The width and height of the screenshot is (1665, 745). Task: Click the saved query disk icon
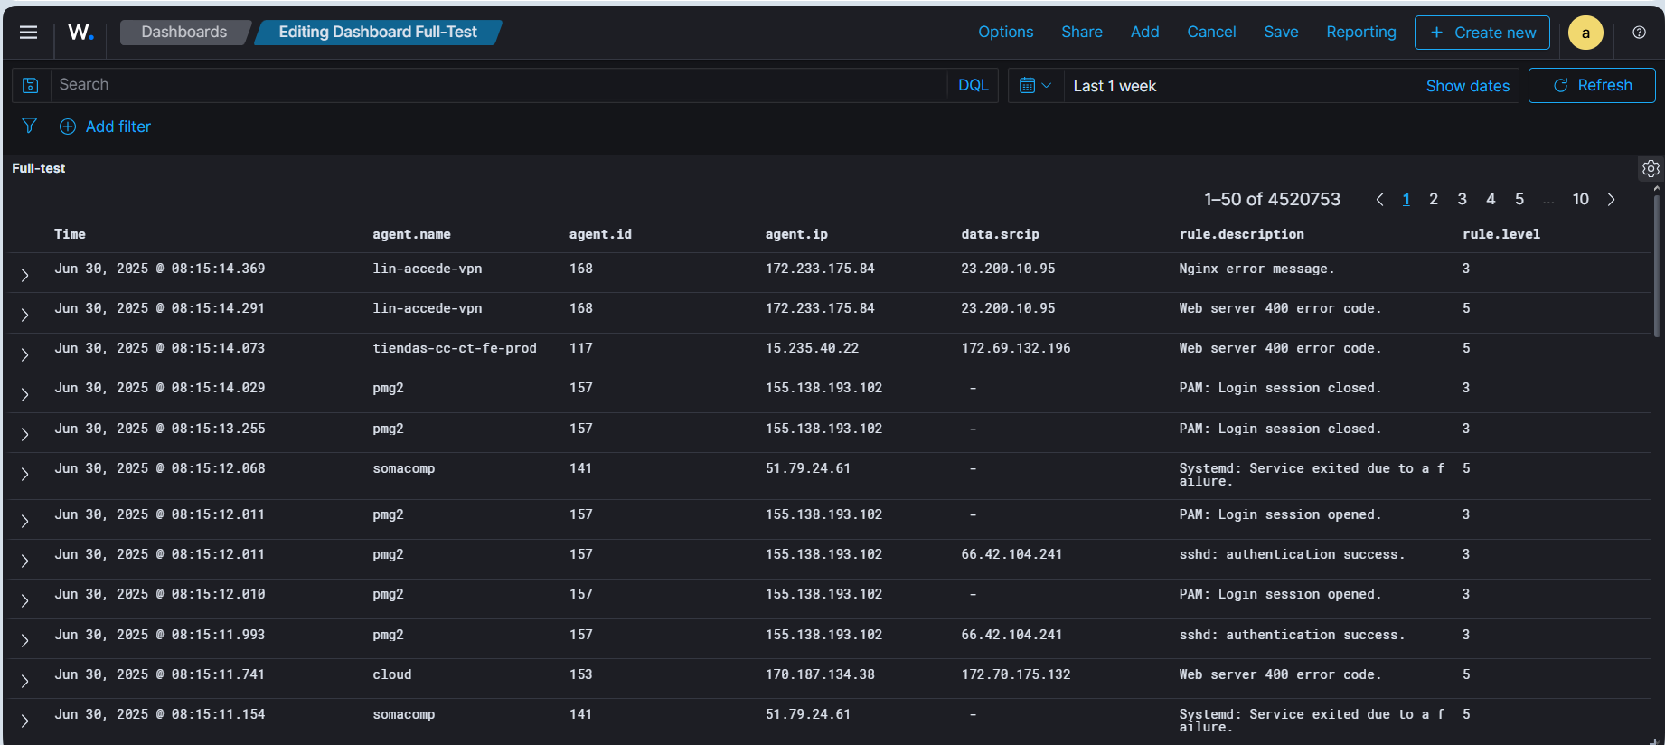pyautogui.click(x=31, y=85)
